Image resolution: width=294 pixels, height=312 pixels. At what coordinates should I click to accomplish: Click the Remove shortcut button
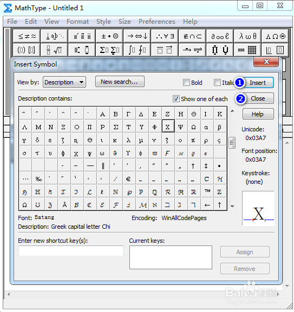(x=245, y=269)
